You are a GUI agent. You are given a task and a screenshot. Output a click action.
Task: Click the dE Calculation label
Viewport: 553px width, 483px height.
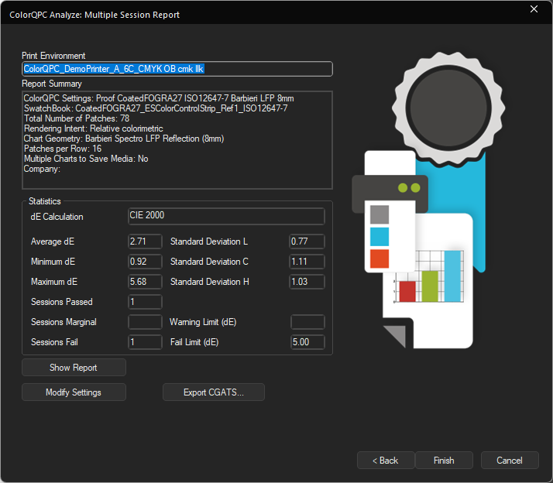pos(57,217)
